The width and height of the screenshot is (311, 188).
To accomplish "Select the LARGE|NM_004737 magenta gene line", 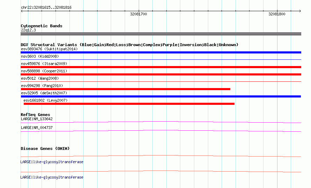I will [161, 131].
